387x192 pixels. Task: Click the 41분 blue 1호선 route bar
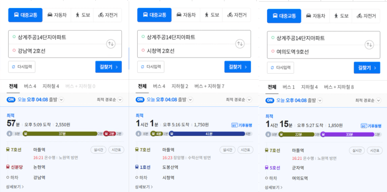tap(207, 134)
